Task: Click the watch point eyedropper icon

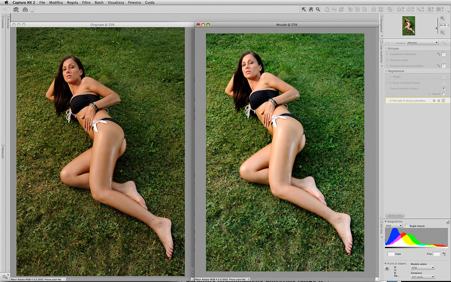Action: (387, 268)
